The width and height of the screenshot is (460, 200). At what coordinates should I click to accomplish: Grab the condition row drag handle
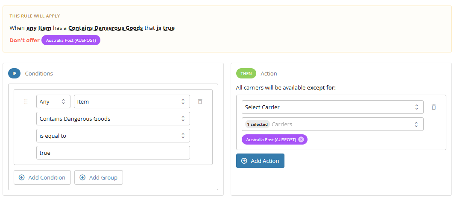(x=26, y=101)
